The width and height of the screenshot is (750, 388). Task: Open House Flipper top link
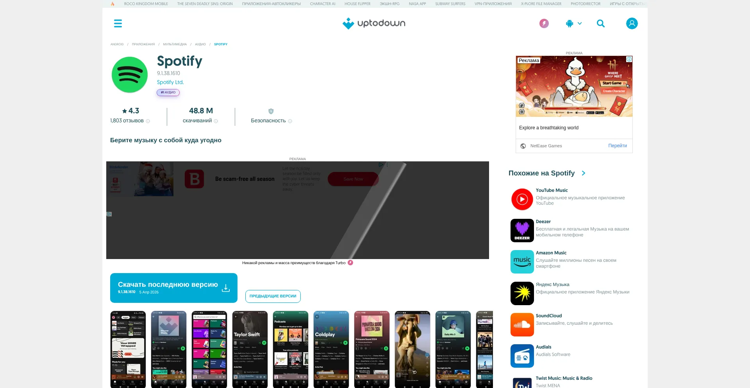pyautogui.click(x=357, y=4)
